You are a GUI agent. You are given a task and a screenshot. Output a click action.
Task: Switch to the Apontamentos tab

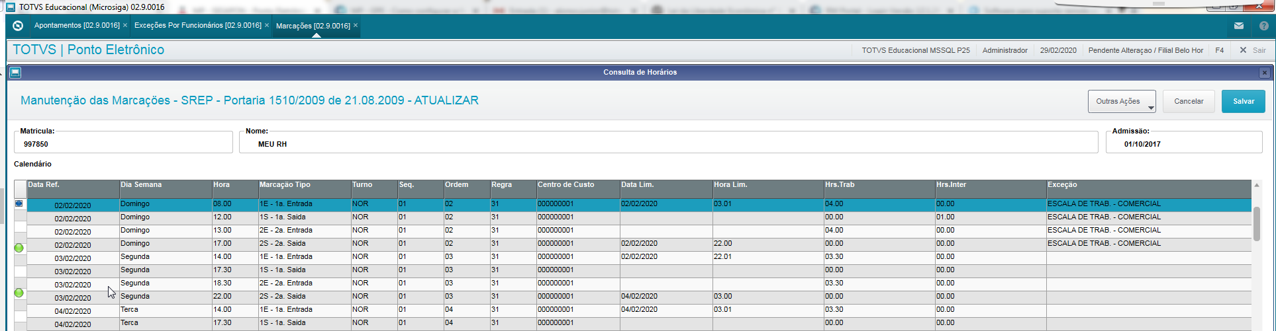coord(77,25)
